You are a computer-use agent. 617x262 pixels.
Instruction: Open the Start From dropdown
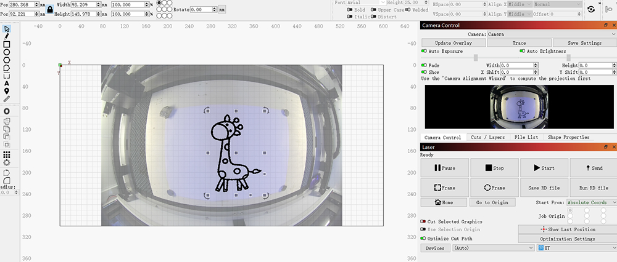pyautogui.click(x=592, y=202)
